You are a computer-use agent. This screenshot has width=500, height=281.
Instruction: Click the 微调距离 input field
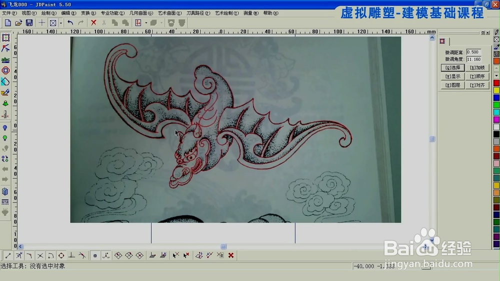[x=474, y=52]
